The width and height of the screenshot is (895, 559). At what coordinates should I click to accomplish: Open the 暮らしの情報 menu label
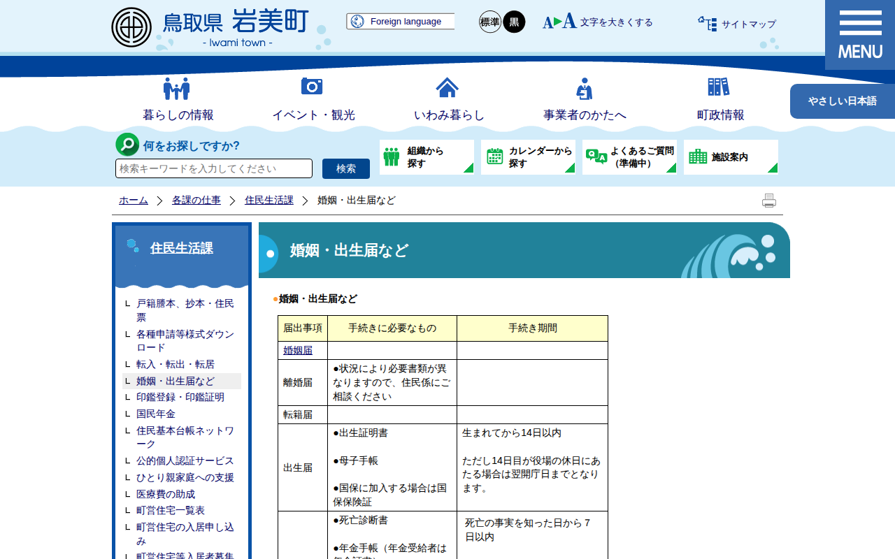click(x=178, y=115)
